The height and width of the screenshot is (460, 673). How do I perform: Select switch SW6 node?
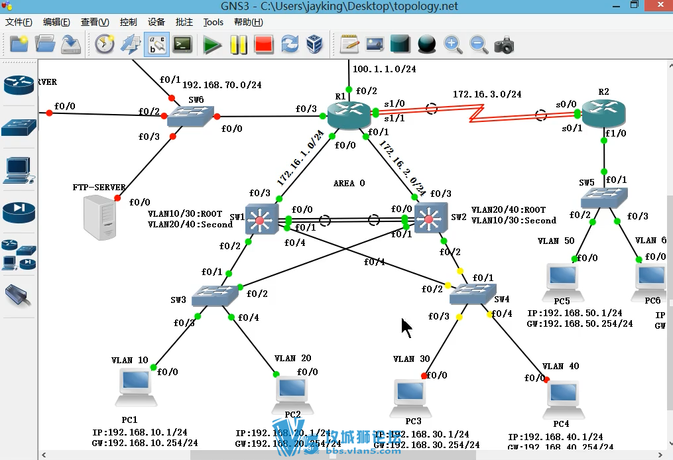point(190,116)
